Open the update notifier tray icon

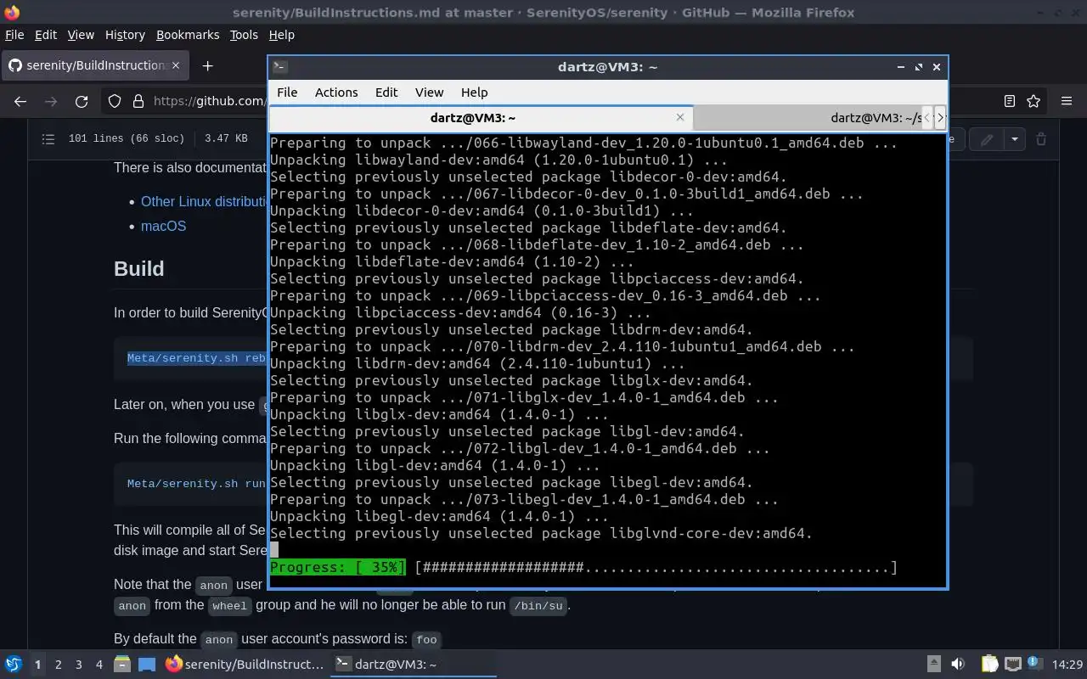pyautogui.click(x=1035, y=664)
